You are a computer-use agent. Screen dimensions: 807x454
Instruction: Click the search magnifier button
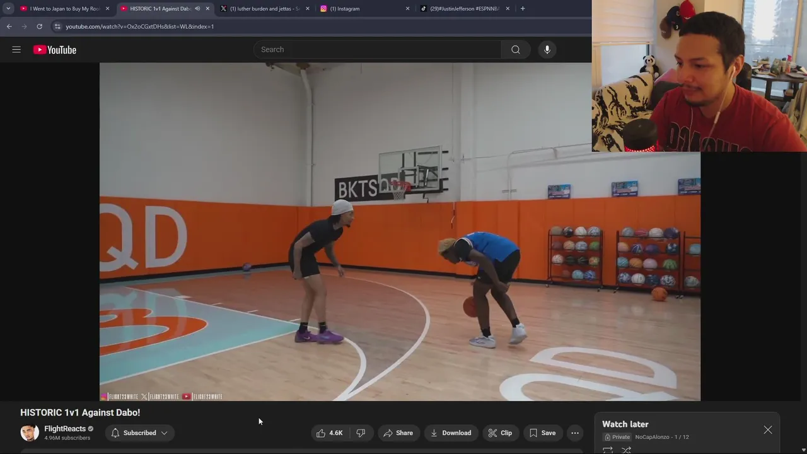(516, 50)
